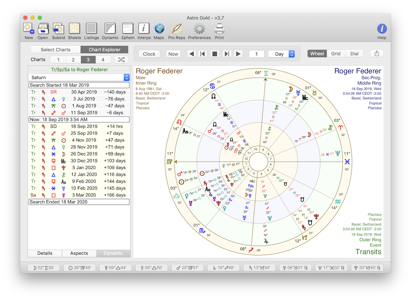Switch to the Chart Explorer tab
Screen dimensions: 411x300
104,50
